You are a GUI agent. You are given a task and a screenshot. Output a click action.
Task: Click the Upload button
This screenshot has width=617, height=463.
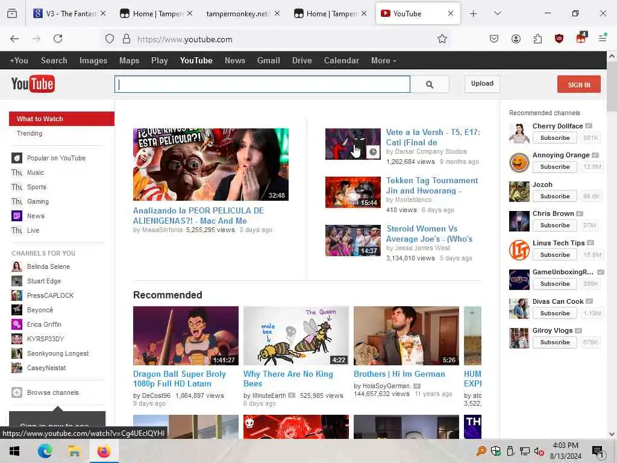point(482,84)
